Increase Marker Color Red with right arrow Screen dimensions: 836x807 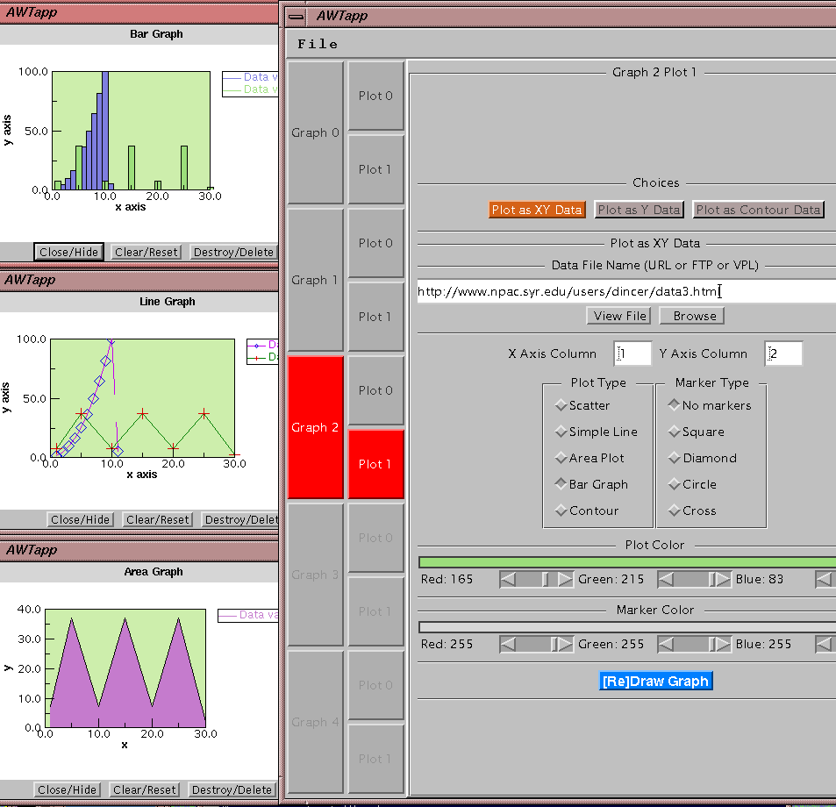click(565, 644)
